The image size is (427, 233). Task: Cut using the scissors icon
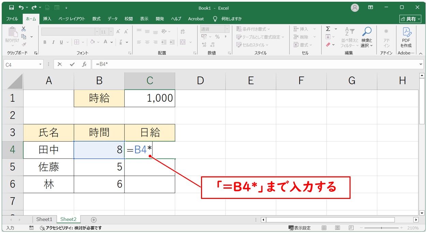[24, 29]
